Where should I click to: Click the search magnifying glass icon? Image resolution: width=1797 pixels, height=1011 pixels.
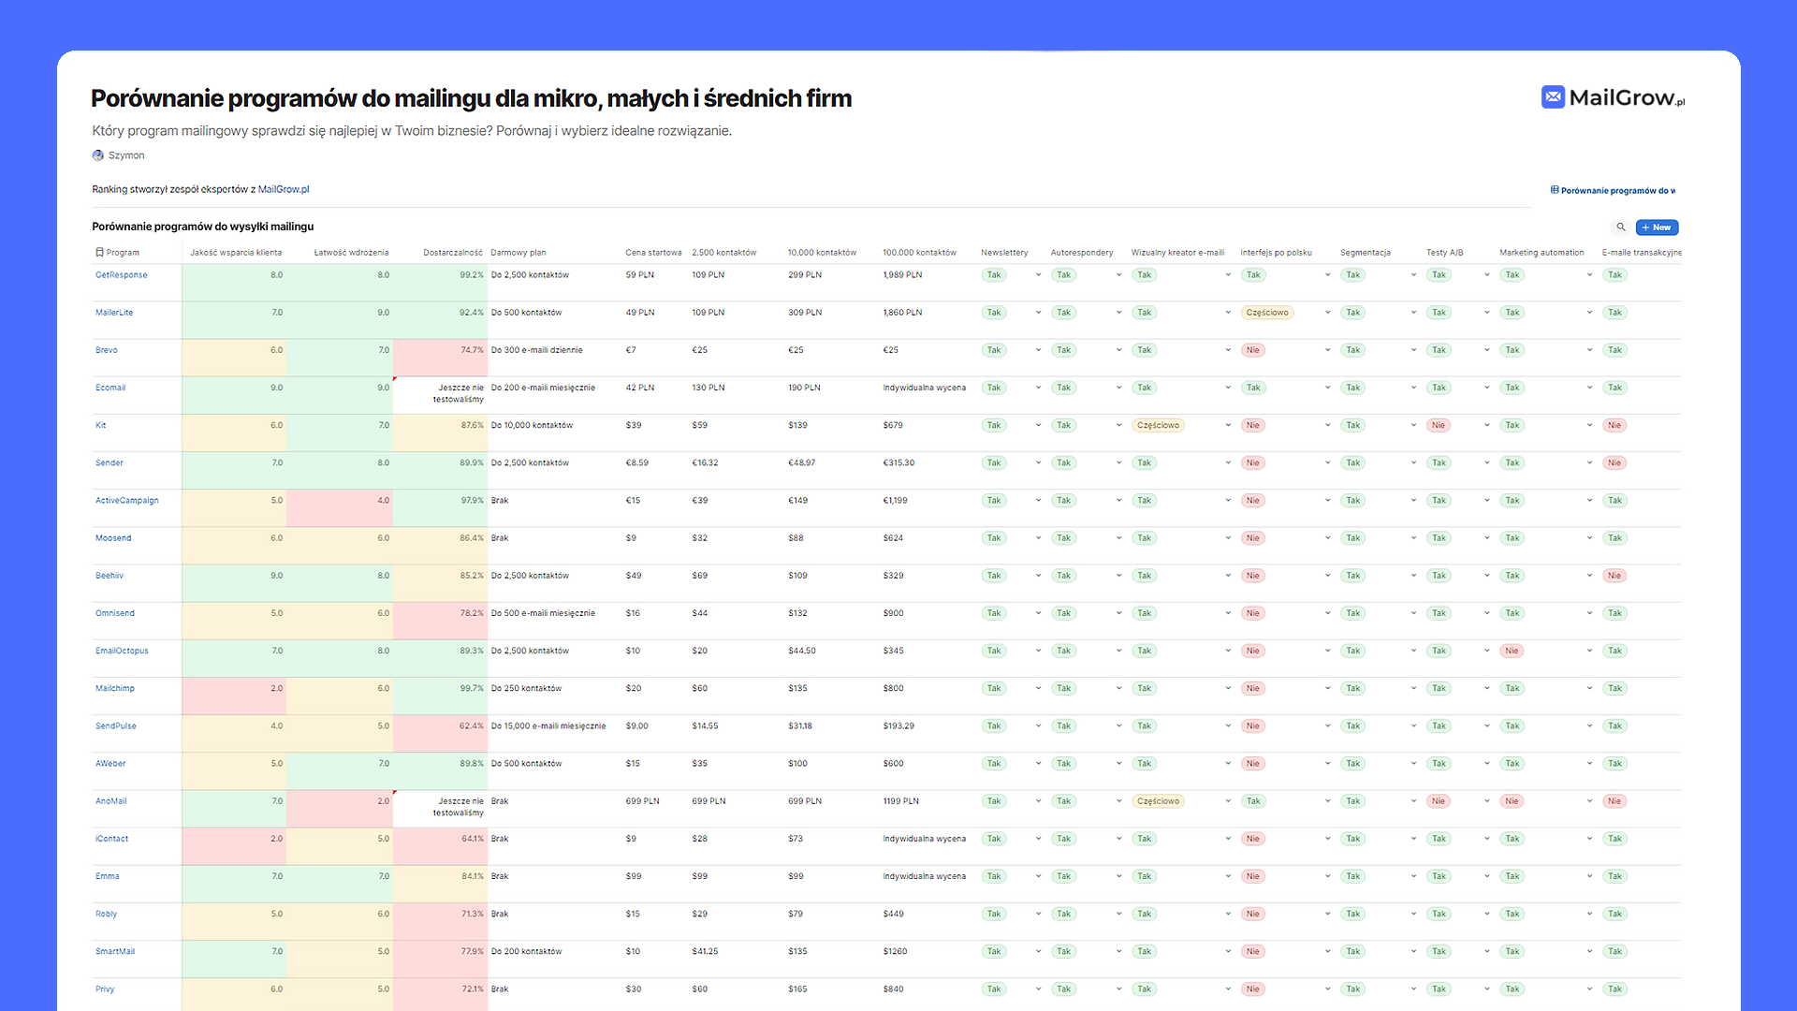click(1621, 227)
